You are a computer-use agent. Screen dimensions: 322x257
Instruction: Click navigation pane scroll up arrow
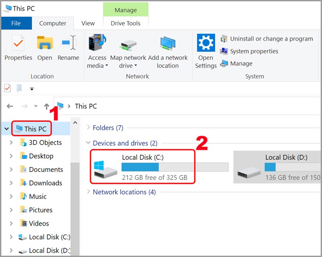click(75, 122)
